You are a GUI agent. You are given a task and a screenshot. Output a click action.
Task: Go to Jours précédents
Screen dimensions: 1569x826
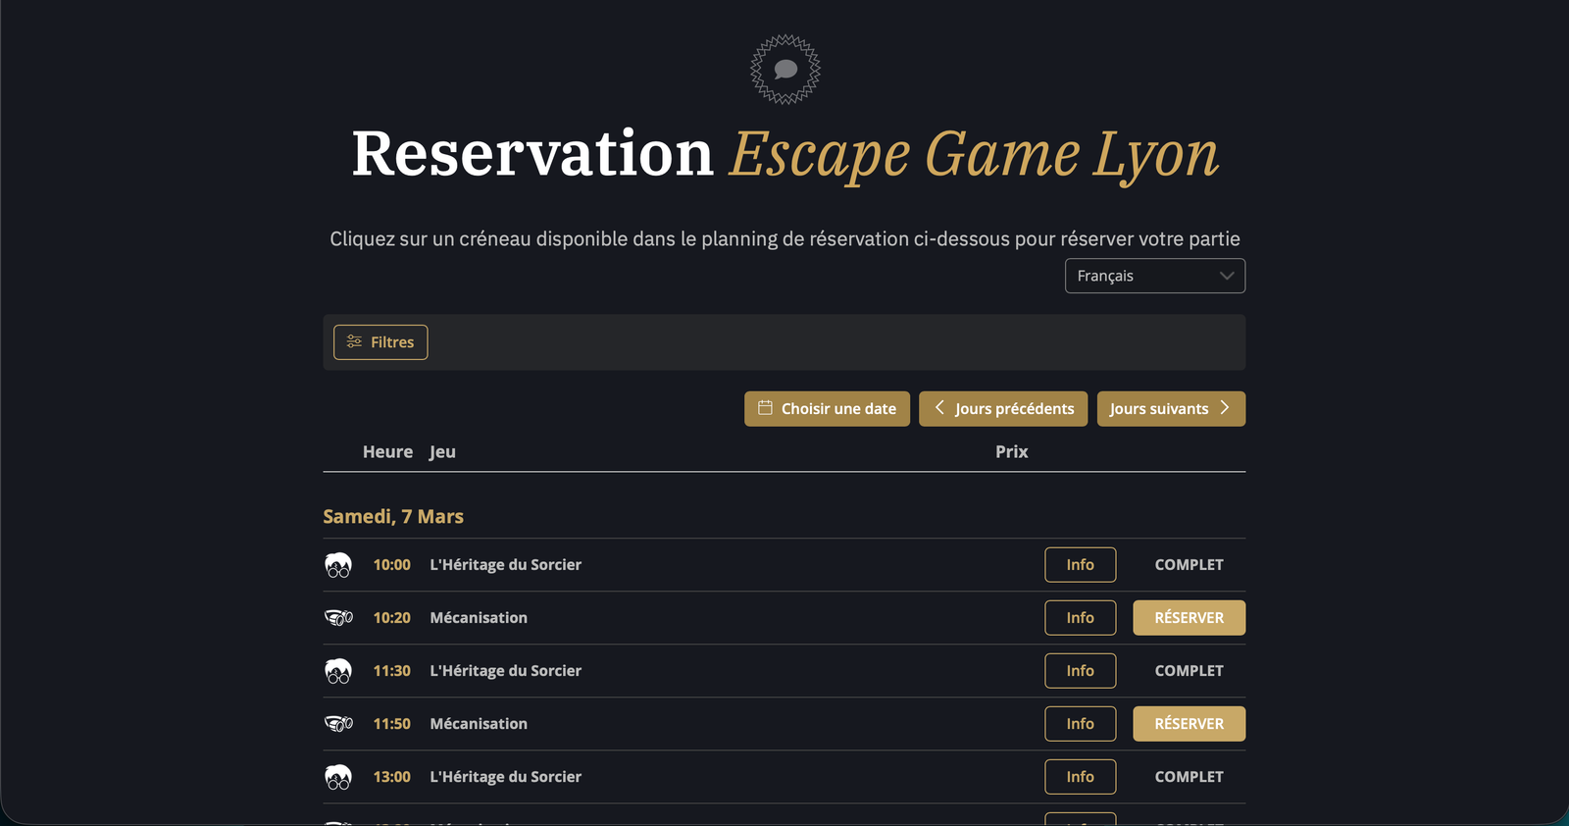point(1002,409)
